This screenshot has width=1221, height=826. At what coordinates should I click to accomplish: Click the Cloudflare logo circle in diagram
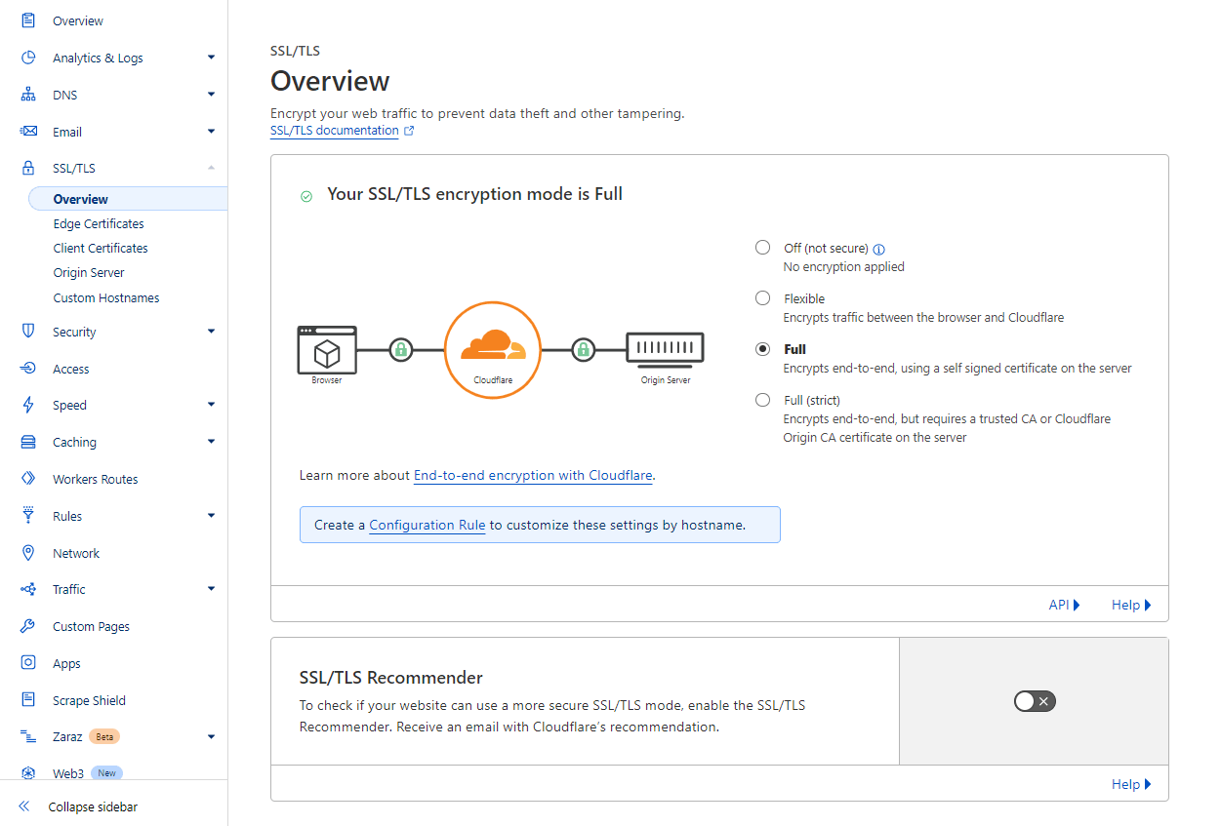tap(492, 349)
